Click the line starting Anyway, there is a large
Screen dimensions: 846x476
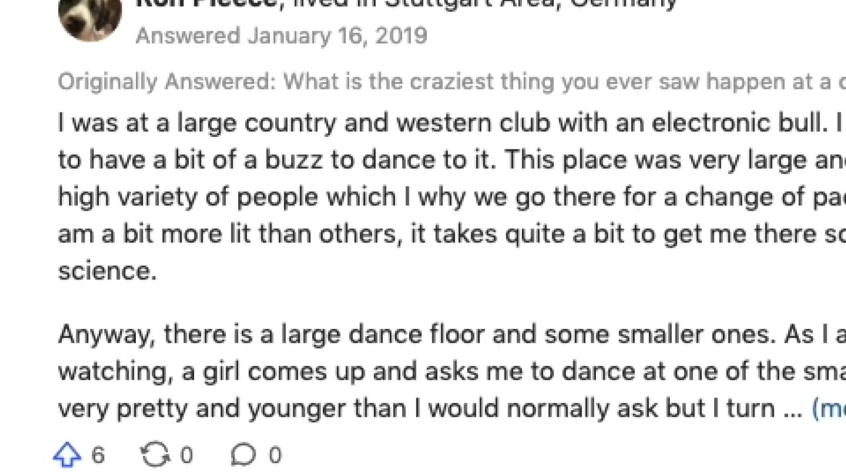point(451,335)
